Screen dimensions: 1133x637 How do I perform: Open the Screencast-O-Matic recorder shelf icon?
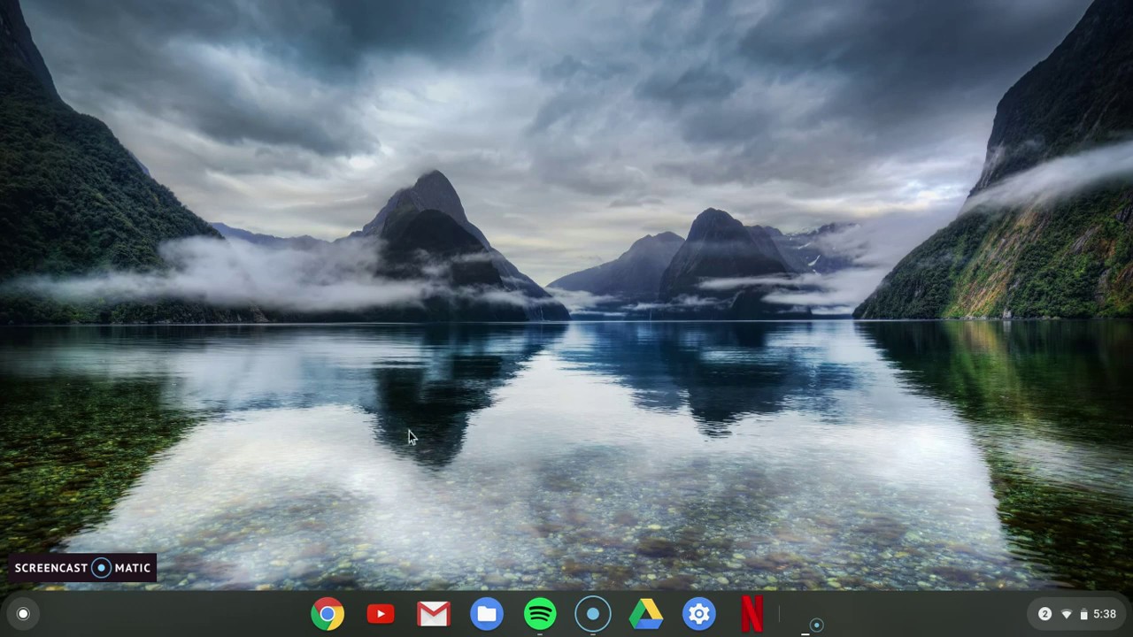tap(593, 614)
